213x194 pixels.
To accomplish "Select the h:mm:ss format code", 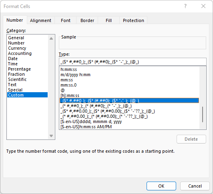I will coord(129,69).
